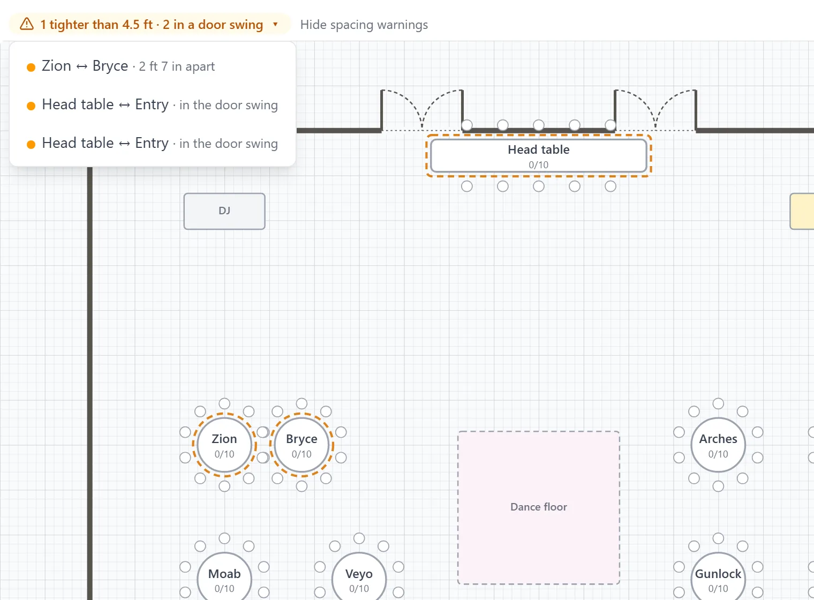Click the warning triangle icon in spacing summary
Image resolution: width=814 pixels, height=600 pixels.
(x=27, y=24)
